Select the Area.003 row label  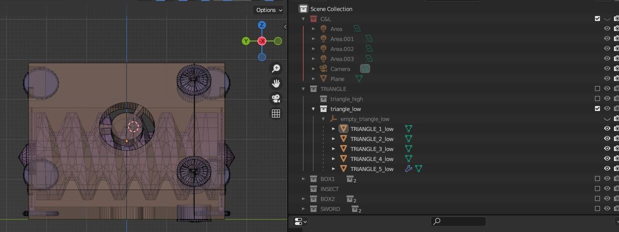pos(342,58)
